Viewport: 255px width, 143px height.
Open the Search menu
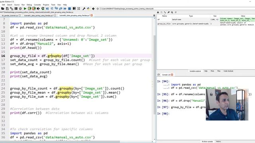coord(10,5)
